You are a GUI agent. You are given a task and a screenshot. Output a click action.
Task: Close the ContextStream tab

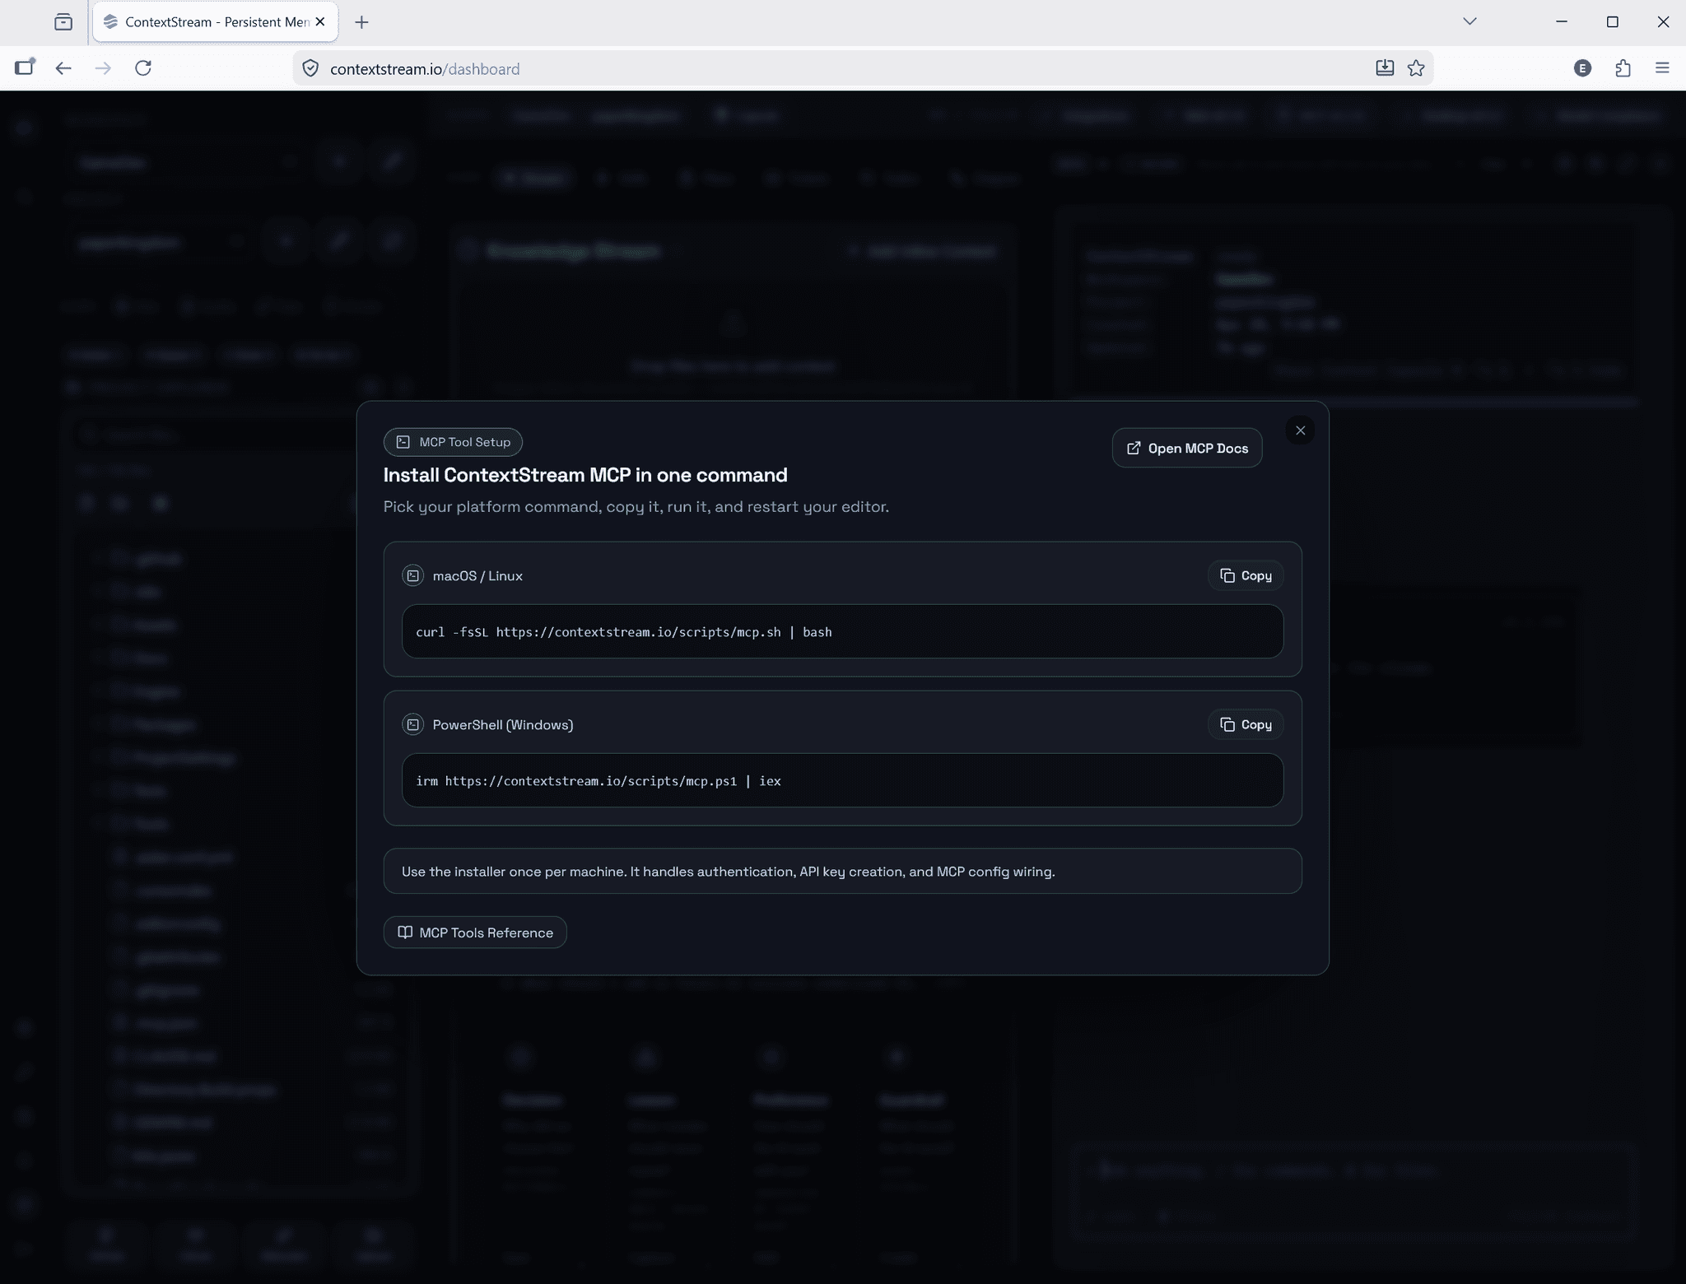coord(320,22)
